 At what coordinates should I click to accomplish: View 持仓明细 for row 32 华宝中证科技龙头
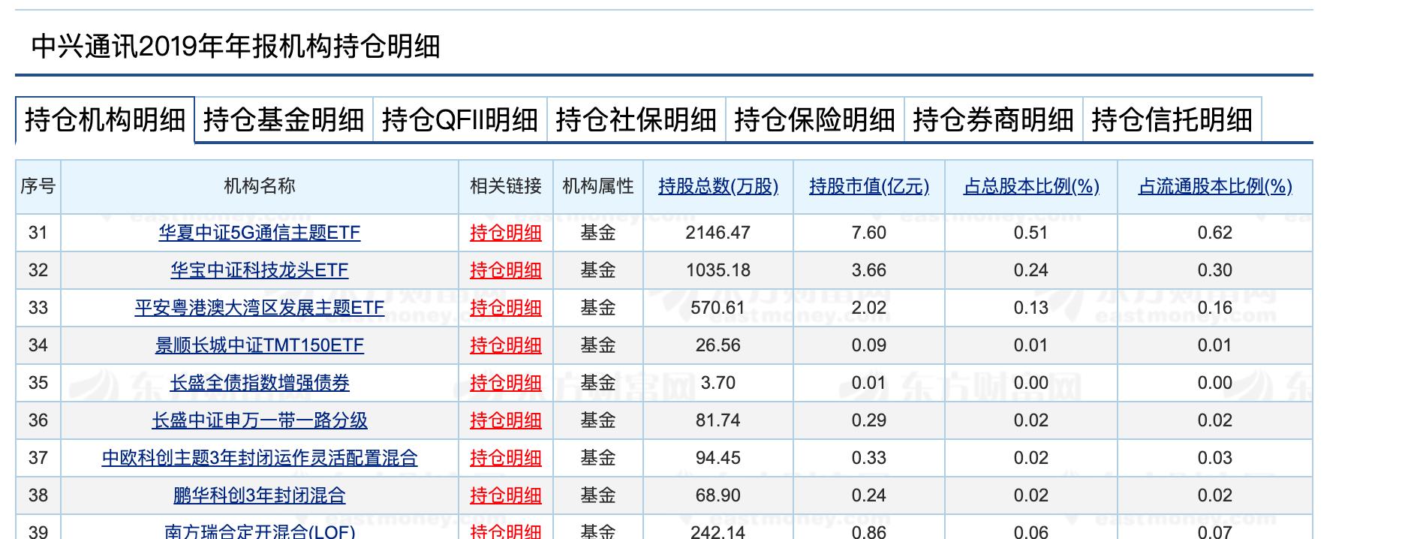point(506,270)
